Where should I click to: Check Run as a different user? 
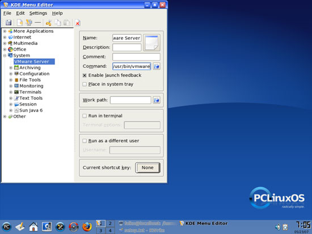(85, 141)
